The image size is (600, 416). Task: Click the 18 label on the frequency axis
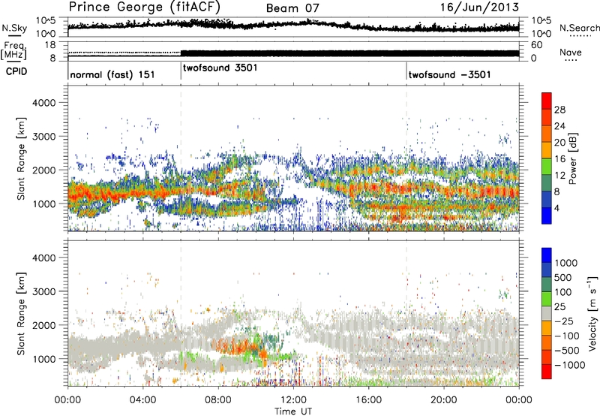click(x=50, y=45)
